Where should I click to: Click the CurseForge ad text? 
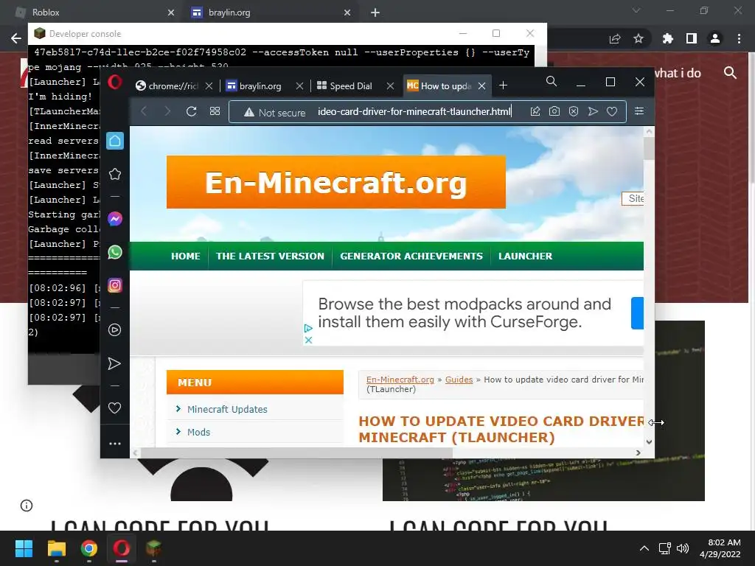point(465,312)
